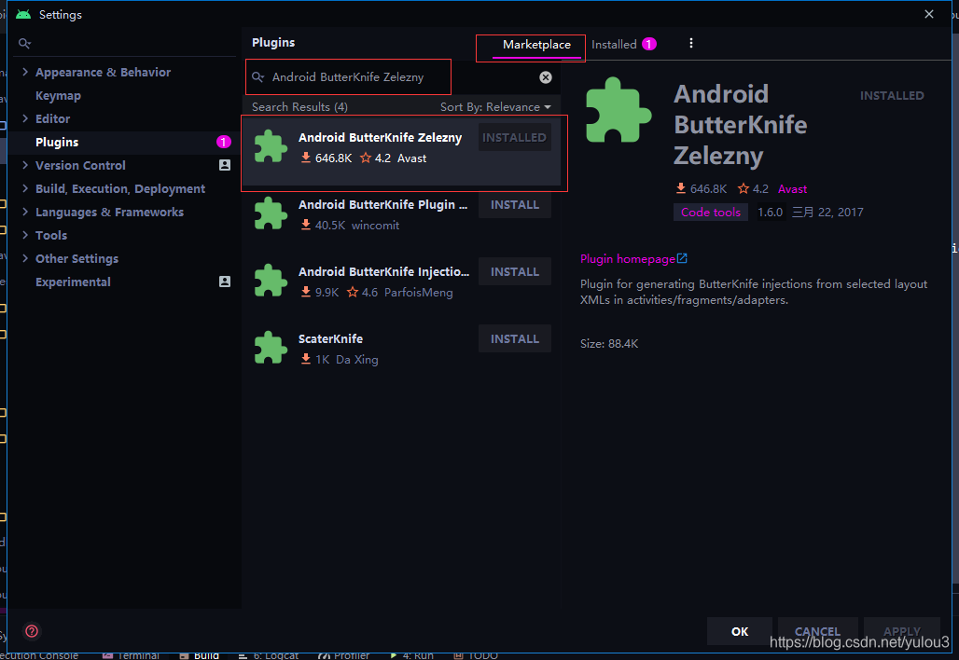
Task: Click the plugin icon for Android ButterKnife Zelezny
Action: tap(271, 146)
